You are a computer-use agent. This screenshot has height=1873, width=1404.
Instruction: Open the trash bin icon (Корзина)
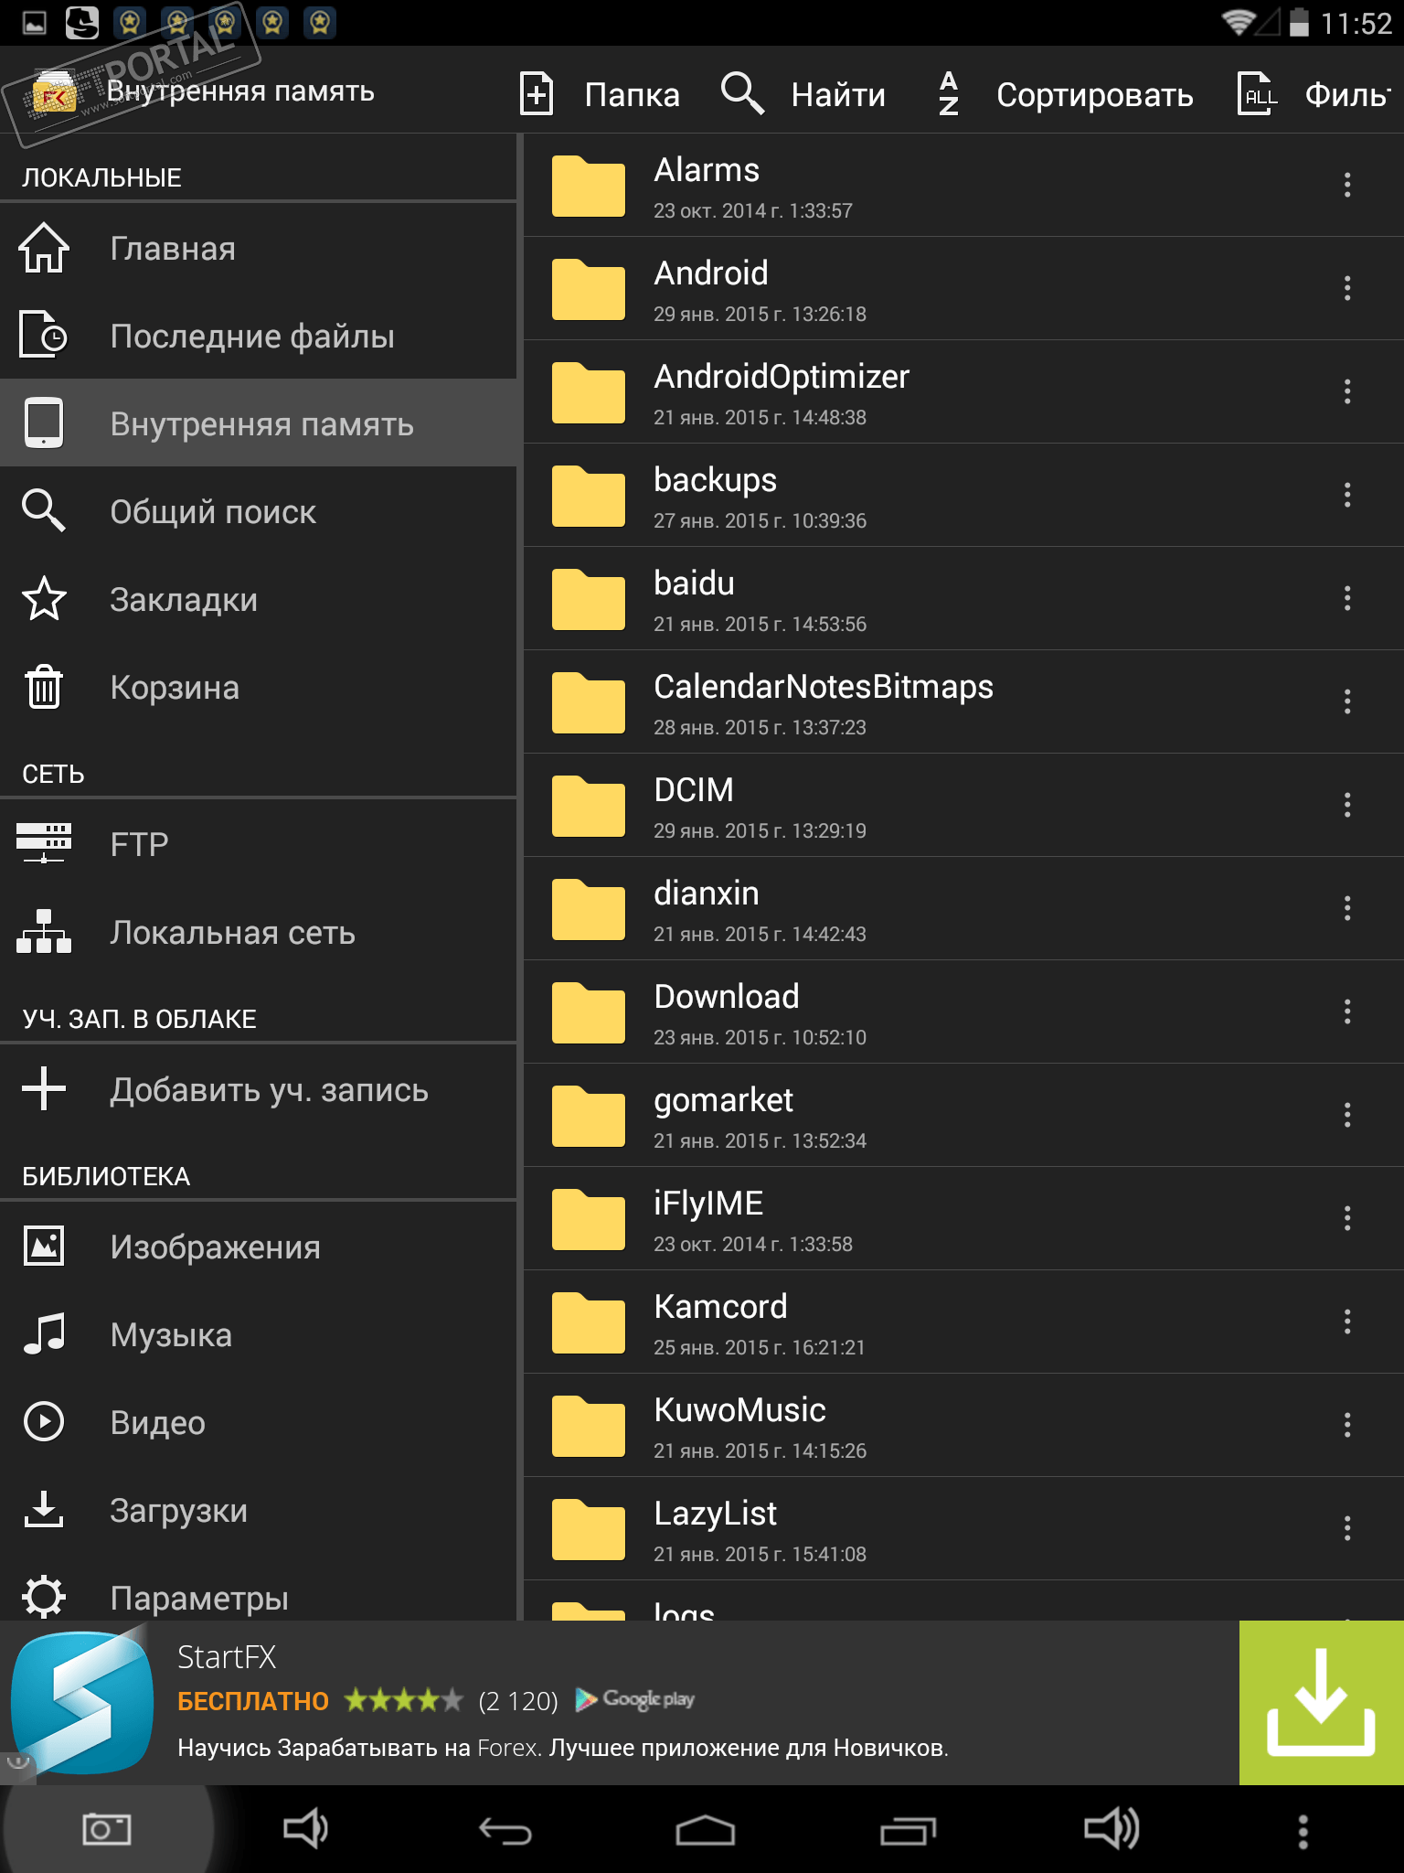pyautogui.click(x=44, y=688)
